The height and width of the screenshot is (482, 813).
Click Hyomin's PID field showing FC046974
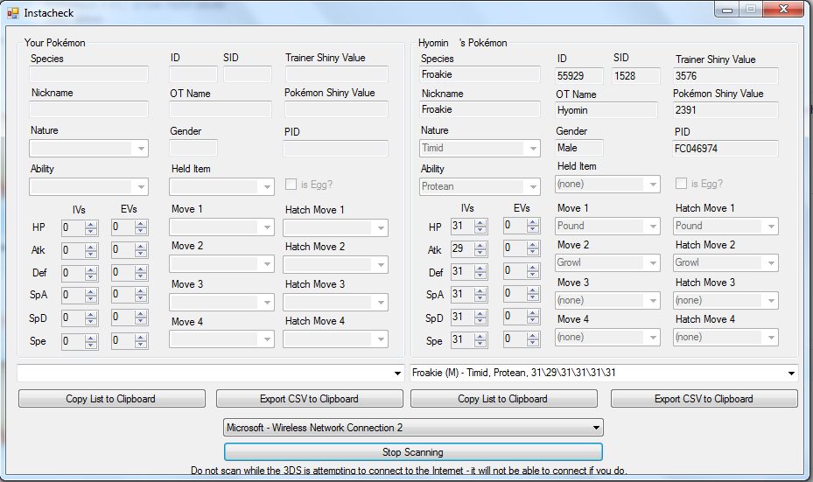click(725, 149)
